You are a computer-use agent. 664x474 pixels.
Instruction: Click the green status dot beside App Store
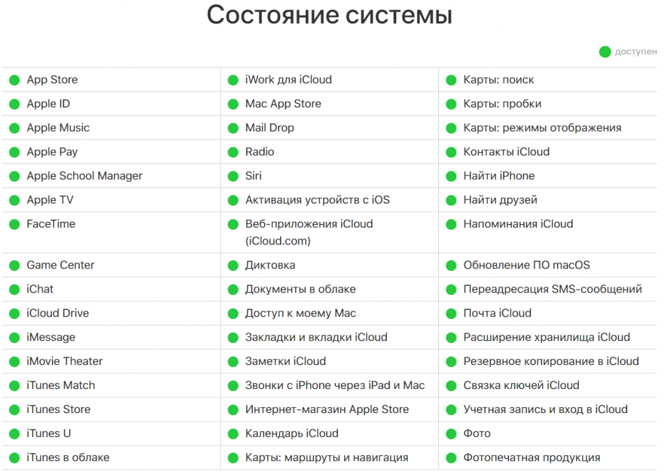tap(14, 80)
